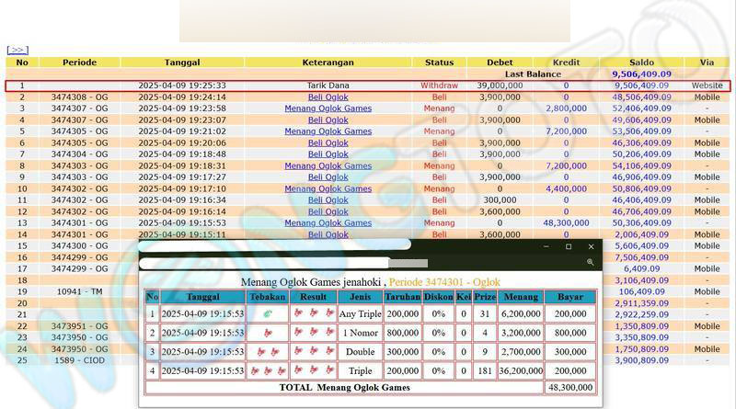The height and width of the screenshot is (409, 736).
Task: Open the [>>] next page link
Action: pyautogui.click(x=17, y=50)
